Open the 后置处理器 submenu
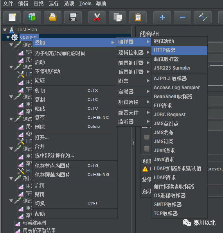 point(133,72)
